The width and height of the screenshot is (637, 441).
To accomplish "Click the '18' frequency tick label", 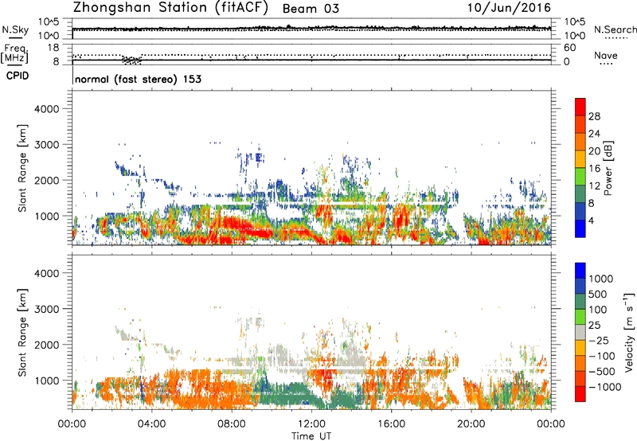I will pos(53,48).
